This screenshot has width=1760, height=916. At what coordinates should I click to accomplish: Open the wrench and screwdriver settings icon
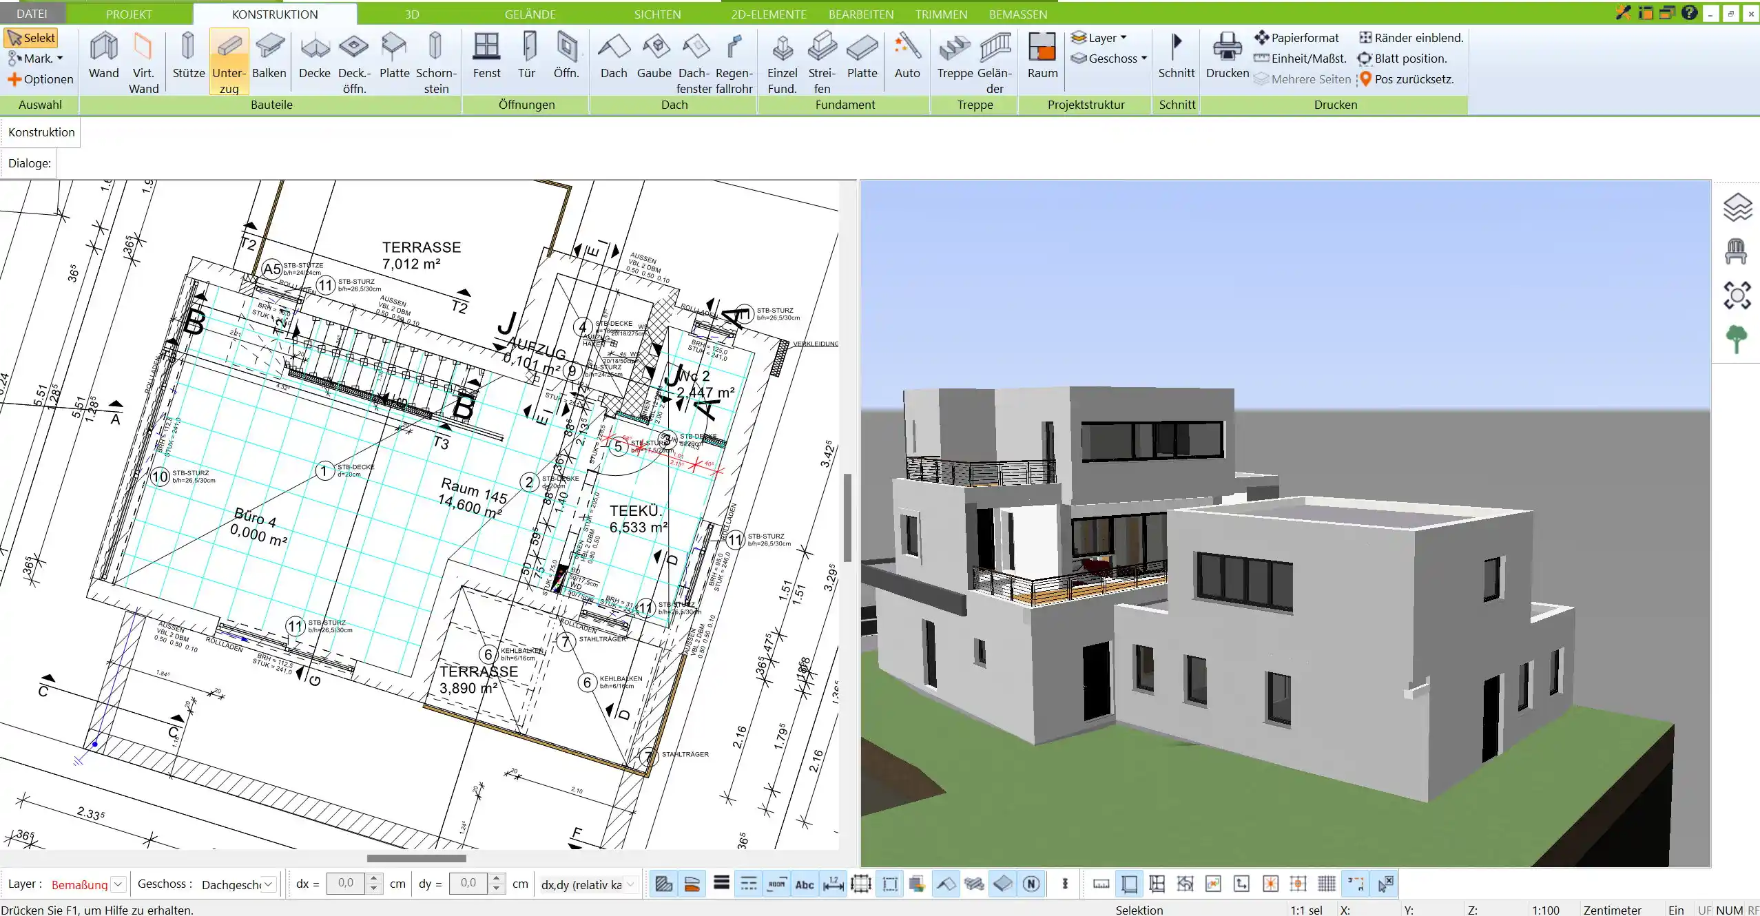pyautogui.click(x=1624, y=12)
